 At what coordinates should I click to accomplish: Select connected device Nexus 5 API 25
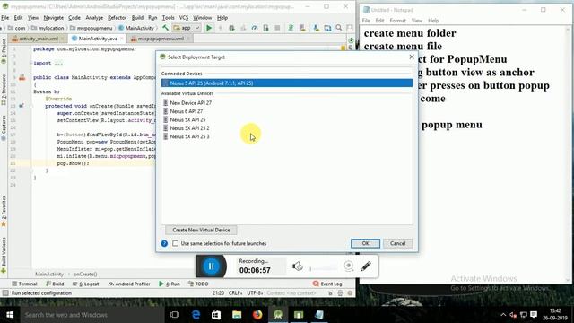287,83
